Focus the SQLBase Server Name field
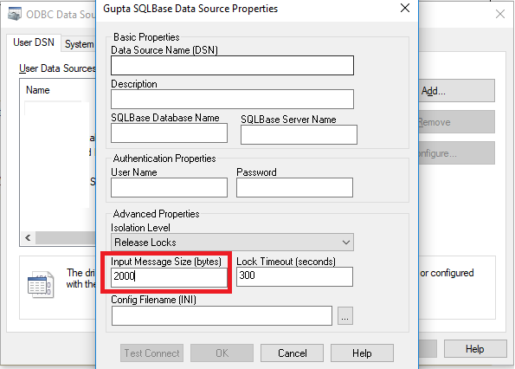 pyautogui.click(x=299, y=134)
